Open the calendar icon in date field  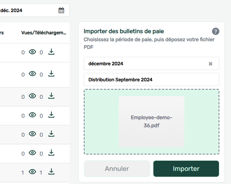pyautogui.click(x=61, y=11)
